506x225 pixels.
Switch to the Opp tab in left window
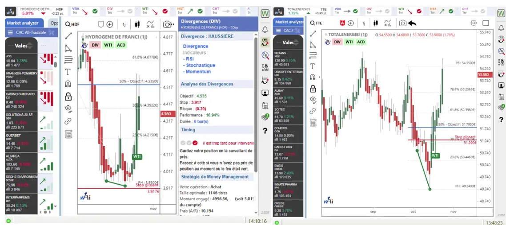tap(53, 23)
